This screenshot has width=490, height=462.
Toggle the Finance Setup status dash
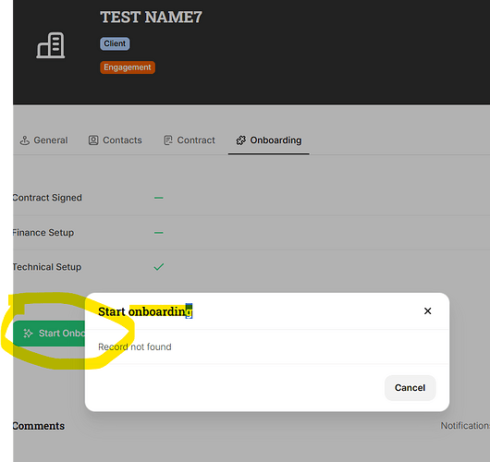159,233
